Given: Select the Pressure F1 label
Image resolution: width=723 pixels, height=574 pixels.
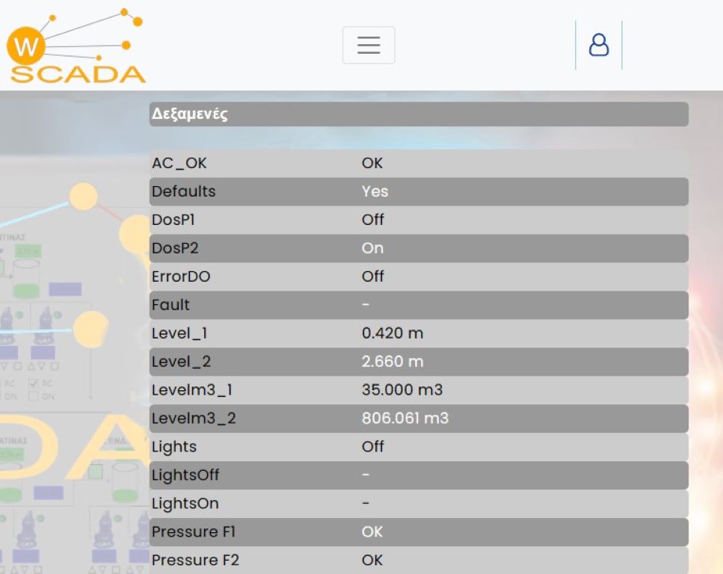Looking at the screenshot, I should [x=194, y=532].
